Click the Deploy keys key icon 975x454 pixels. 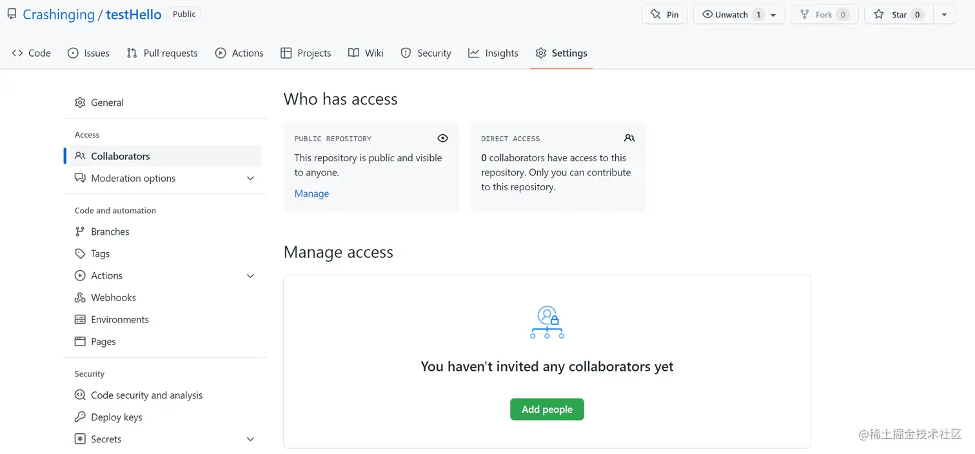point(80,417)
